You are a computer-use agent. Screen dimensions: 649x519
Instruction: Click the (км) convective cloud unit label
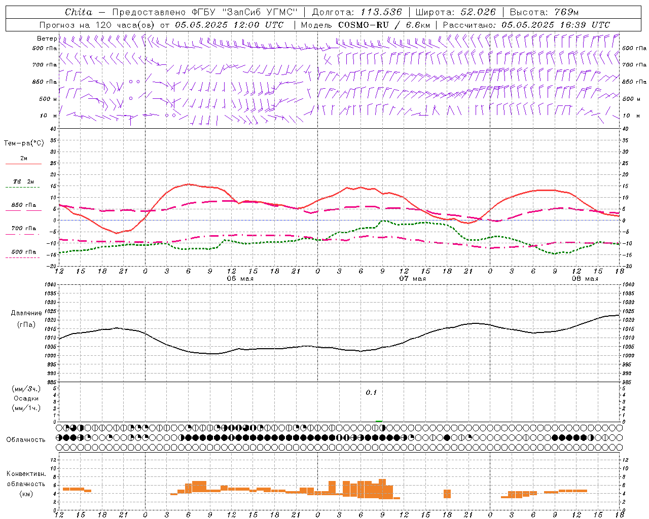26,494
